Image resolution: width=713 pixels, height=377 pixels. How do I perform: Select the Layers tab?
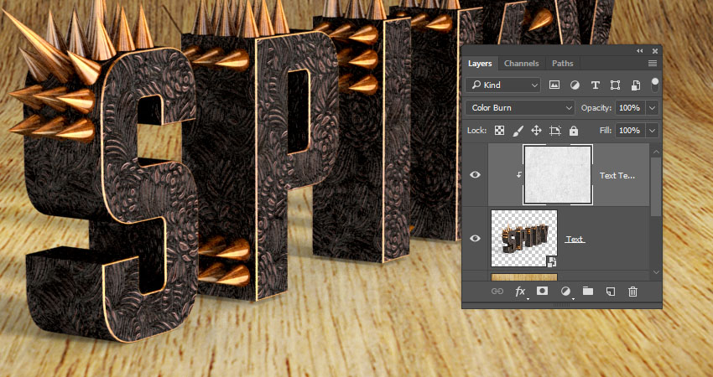click(x=480, y=64)
